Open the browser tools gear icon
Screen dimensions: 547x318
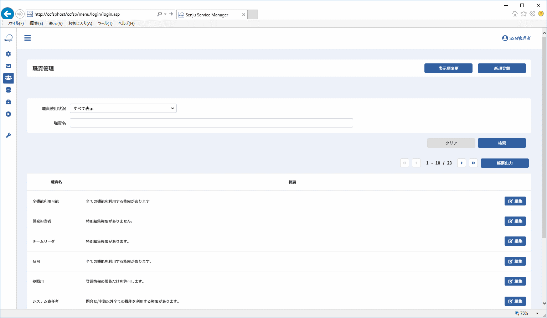pyautogui.click(x=532, y=14)
